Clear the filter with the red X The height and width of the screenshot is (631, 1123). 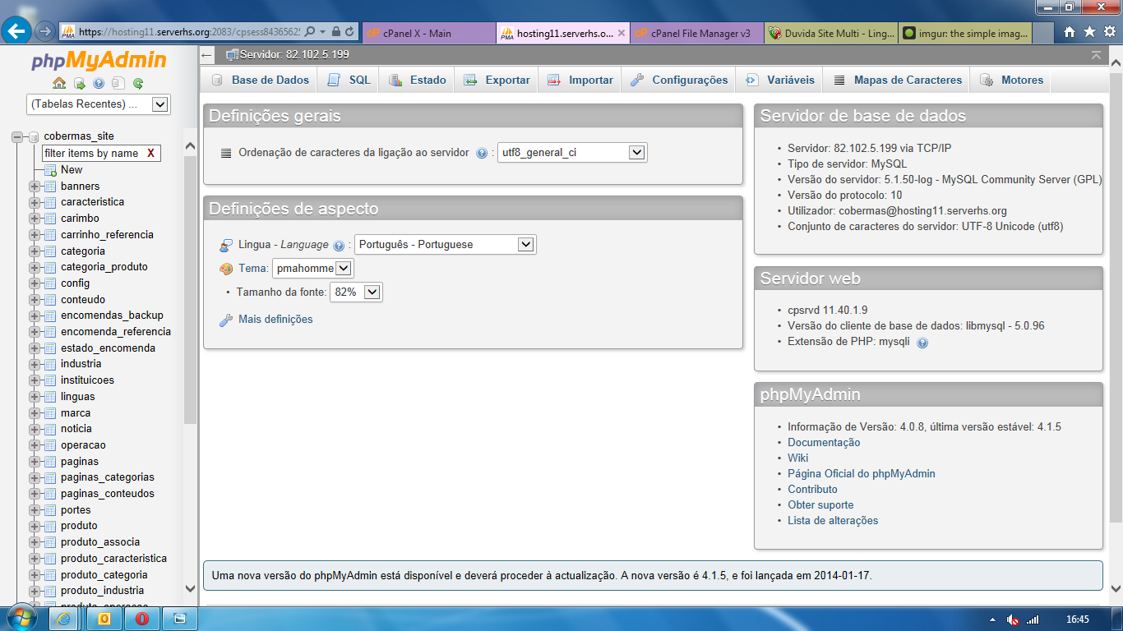click(150, 154)
